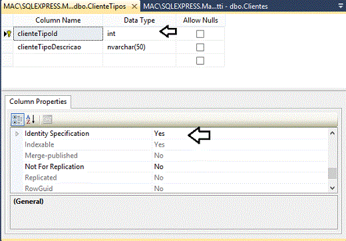Image resolution: width=346 pixels, height=241 pixels.
Task: Select the clienteTipoDescricao column name cell
Action: [58, 47]
